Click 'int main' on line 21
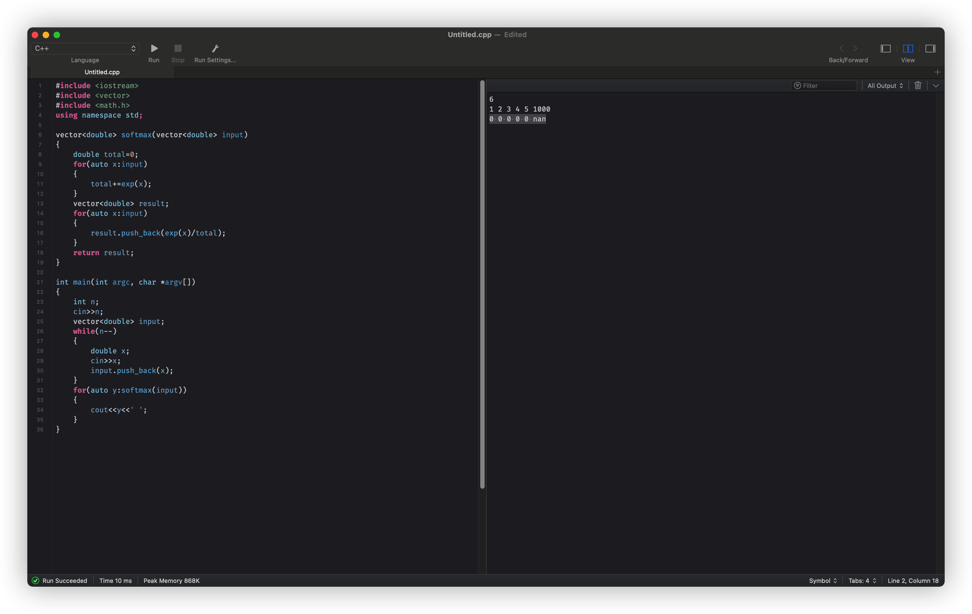Image resolution: width=972 pixels, height=614 pixels. coord(73,282)
